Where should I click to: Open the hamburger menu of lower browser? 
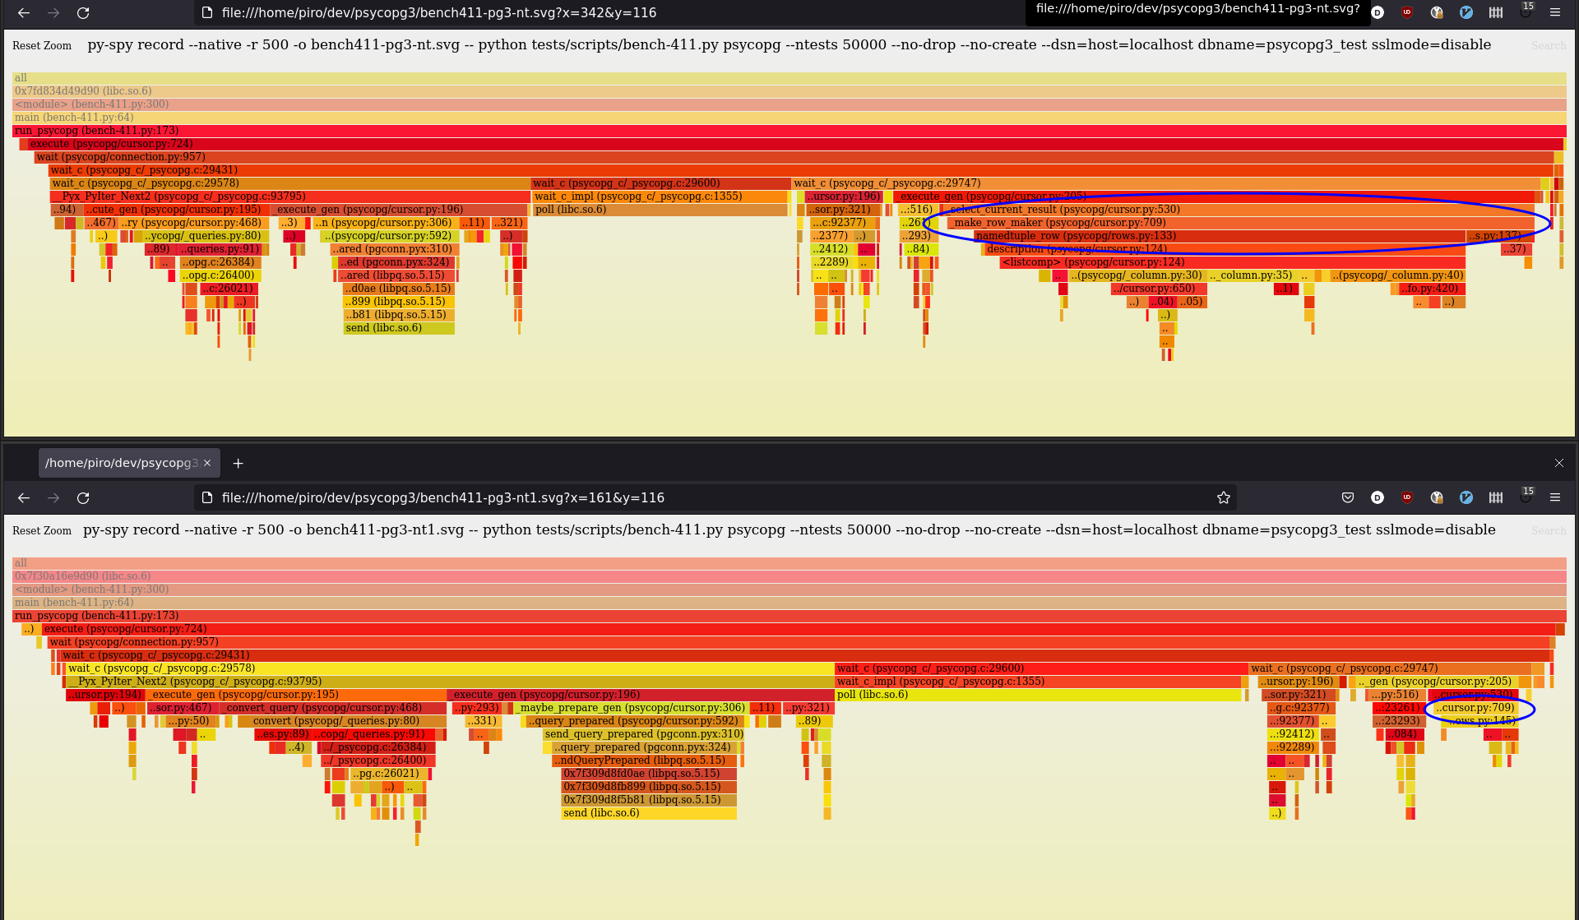click(x=1555, y=497)
